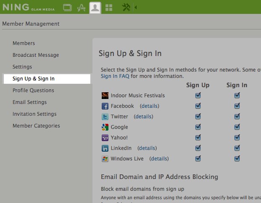Uncheck Sign Up for Indoor Music Festivals

pos(198,95)
